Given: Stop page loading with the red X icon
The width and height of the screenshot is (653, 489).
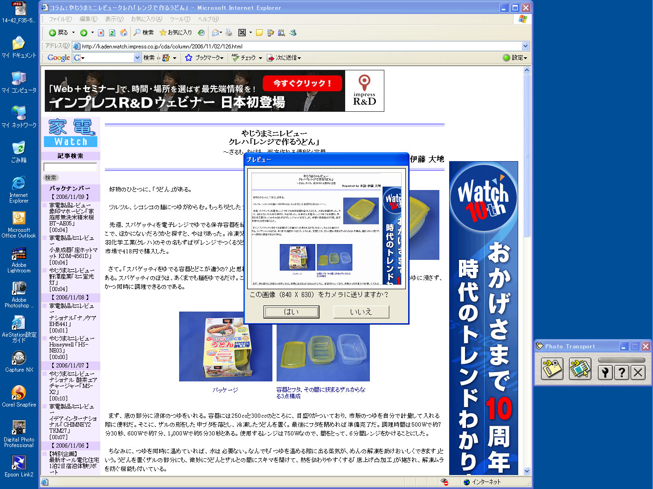Looking at the screenshot, I should point(101,33).
